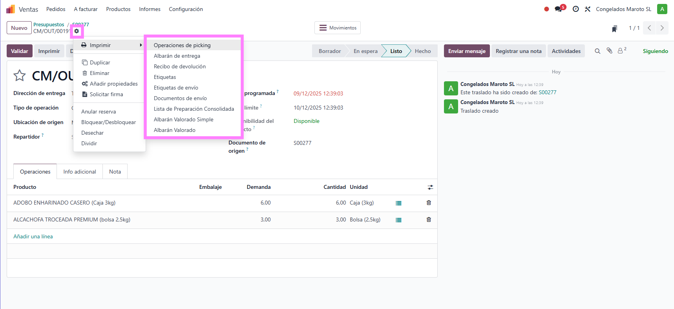This screenshot has width=674, height=309.
Task: Click the gear actions icon beside CM/OUT
Action: click(x=77, y=31)
